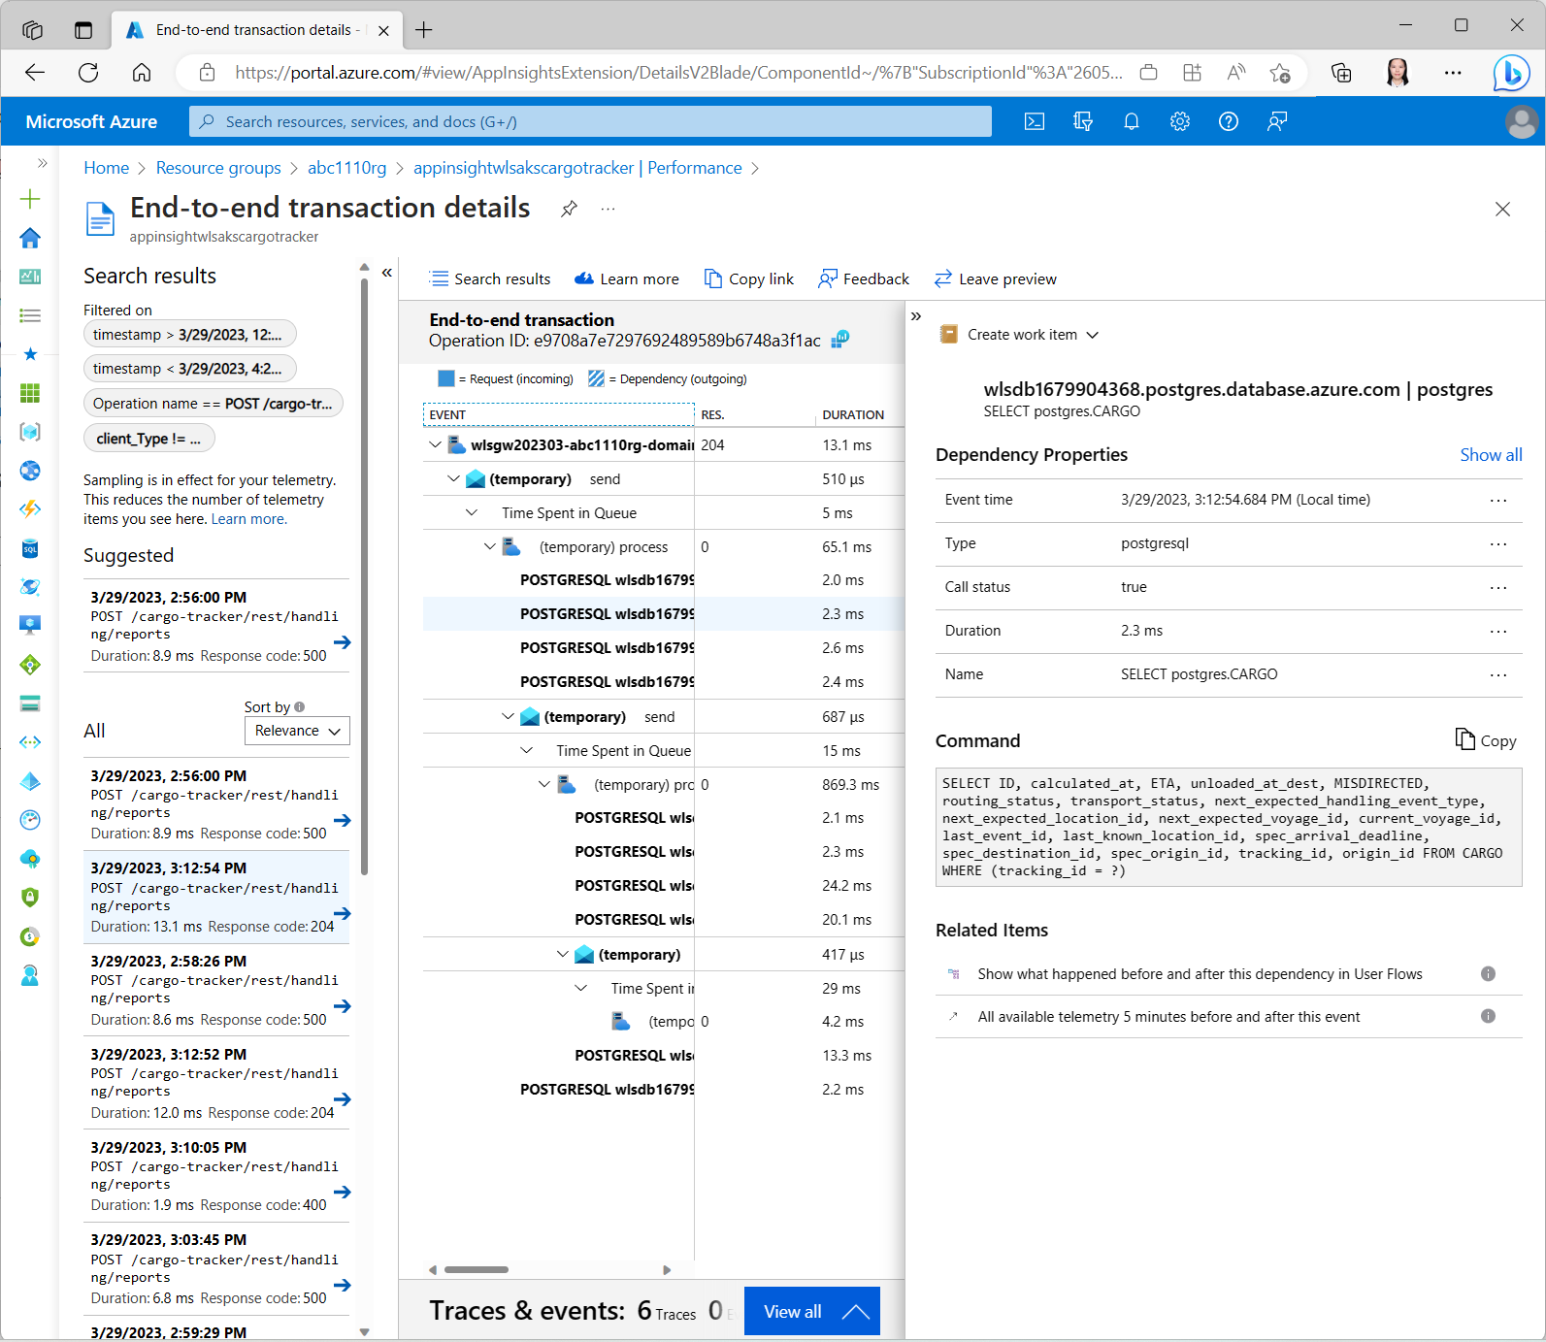This screenshot has width=1546, height=1342.
Task: Open Dashboard sidebar icon
Action: tap(30, 277)
